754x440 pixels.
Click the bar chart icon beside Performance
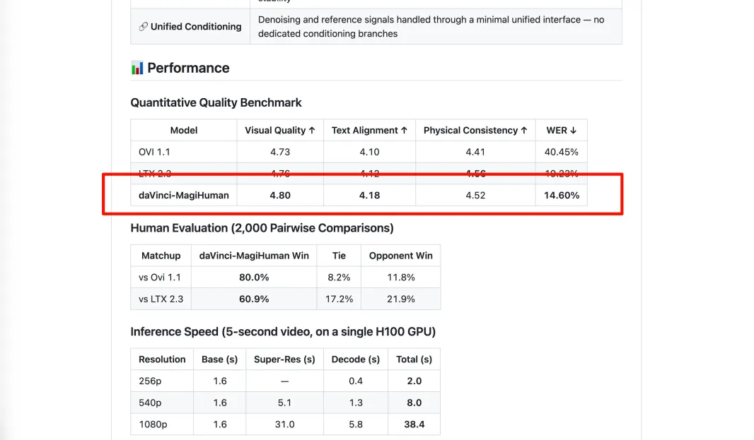(137, 68)
